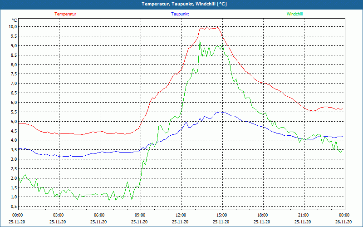Click the °C unit label above y-axis
Screen dimensions: 363x227
point(15,20)
